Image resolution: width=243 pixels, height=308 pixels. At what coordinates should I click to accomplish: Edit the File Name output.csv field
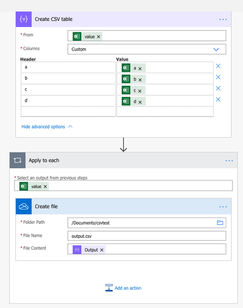(147, 236)
